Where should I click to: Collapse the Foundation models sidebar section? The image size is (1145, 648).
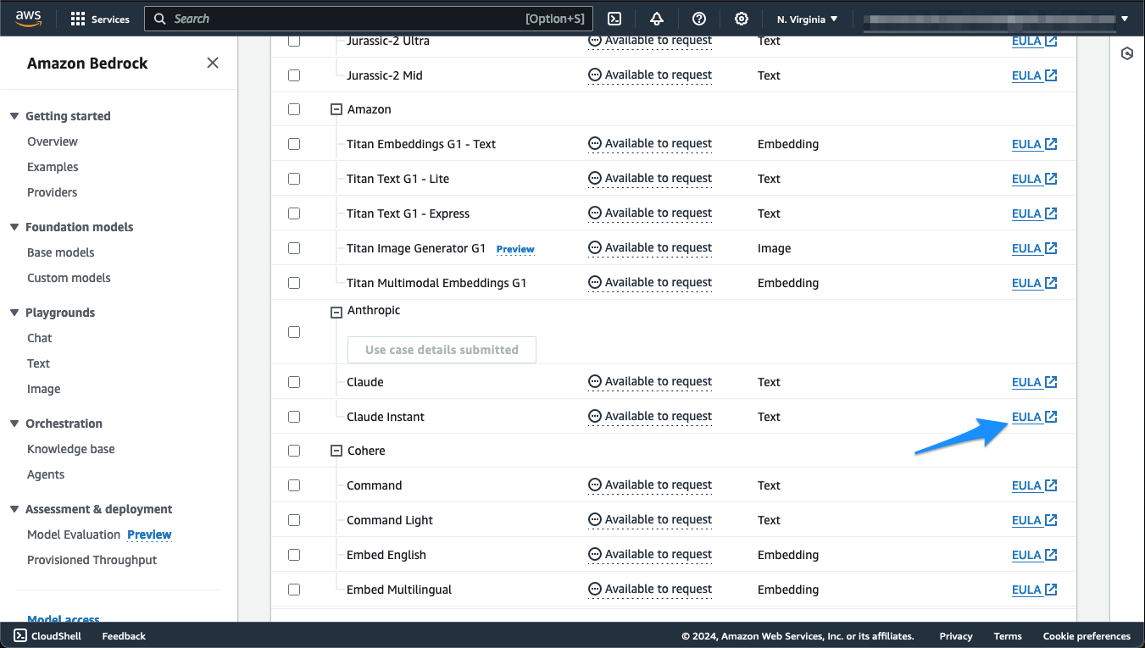coord(14,227)
